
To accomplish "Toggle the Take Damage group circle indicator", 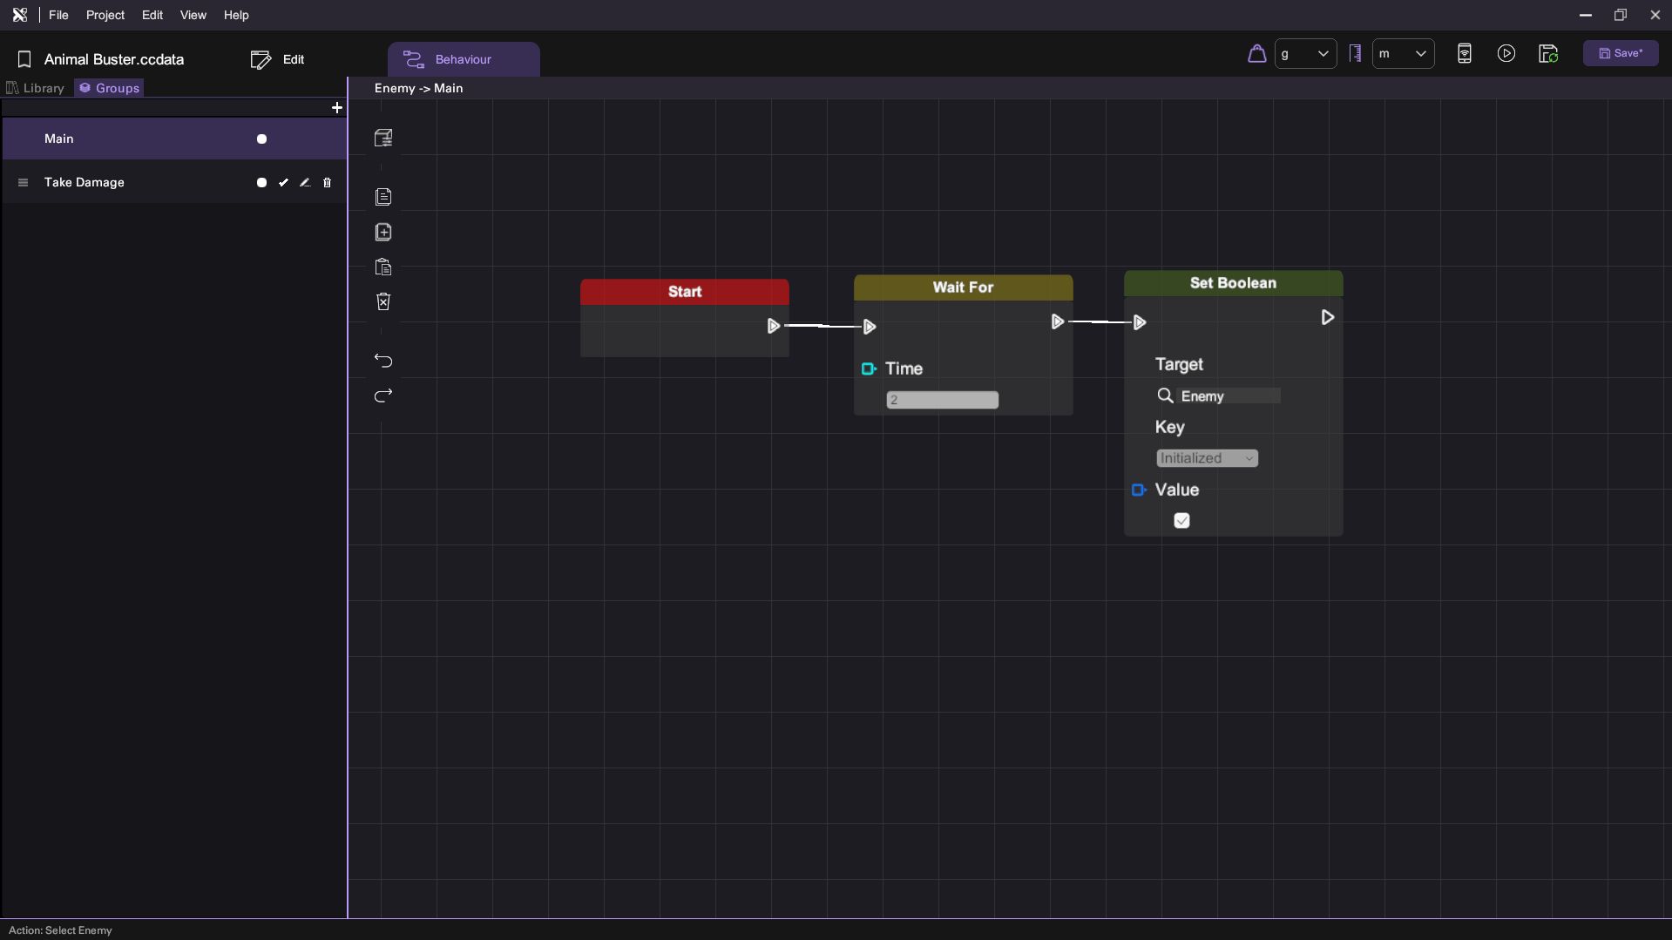I will [x=261, y=183].
